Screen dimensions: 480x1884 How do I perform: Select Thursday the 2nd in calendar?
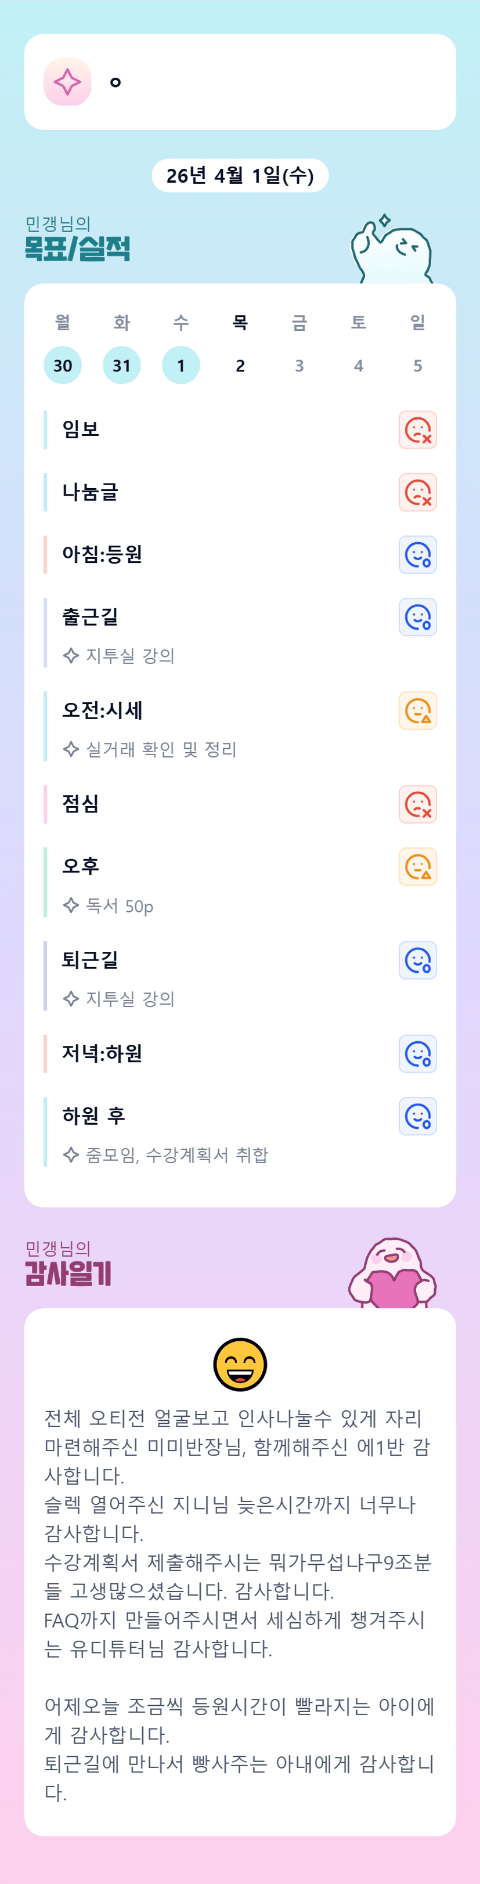coord(240,365)
